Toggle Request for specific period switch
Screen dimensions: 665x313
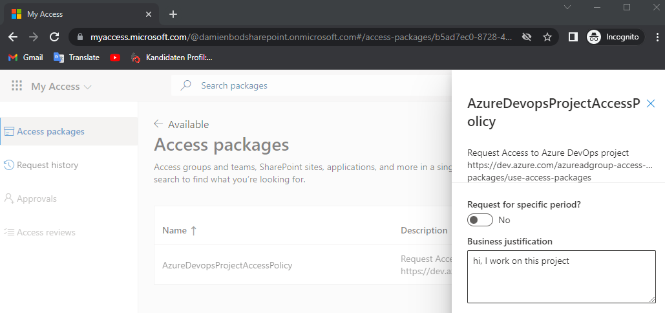(480, 220)
